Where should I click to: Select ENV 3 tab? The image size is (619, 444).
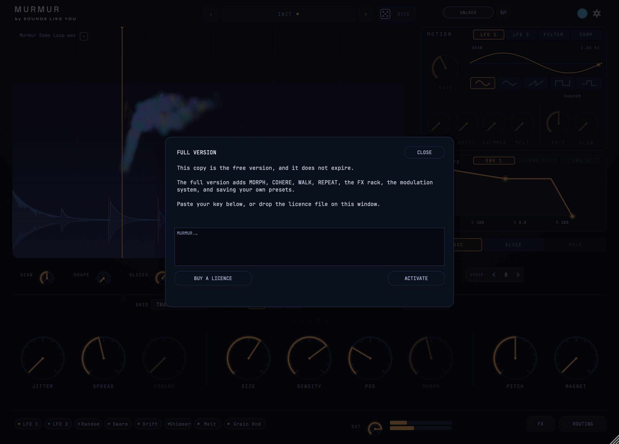581,161
